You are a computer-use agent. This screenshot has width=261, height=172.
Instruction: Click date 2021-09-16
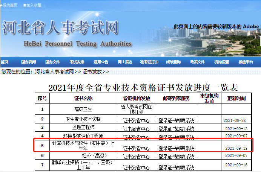click(236, 165)
